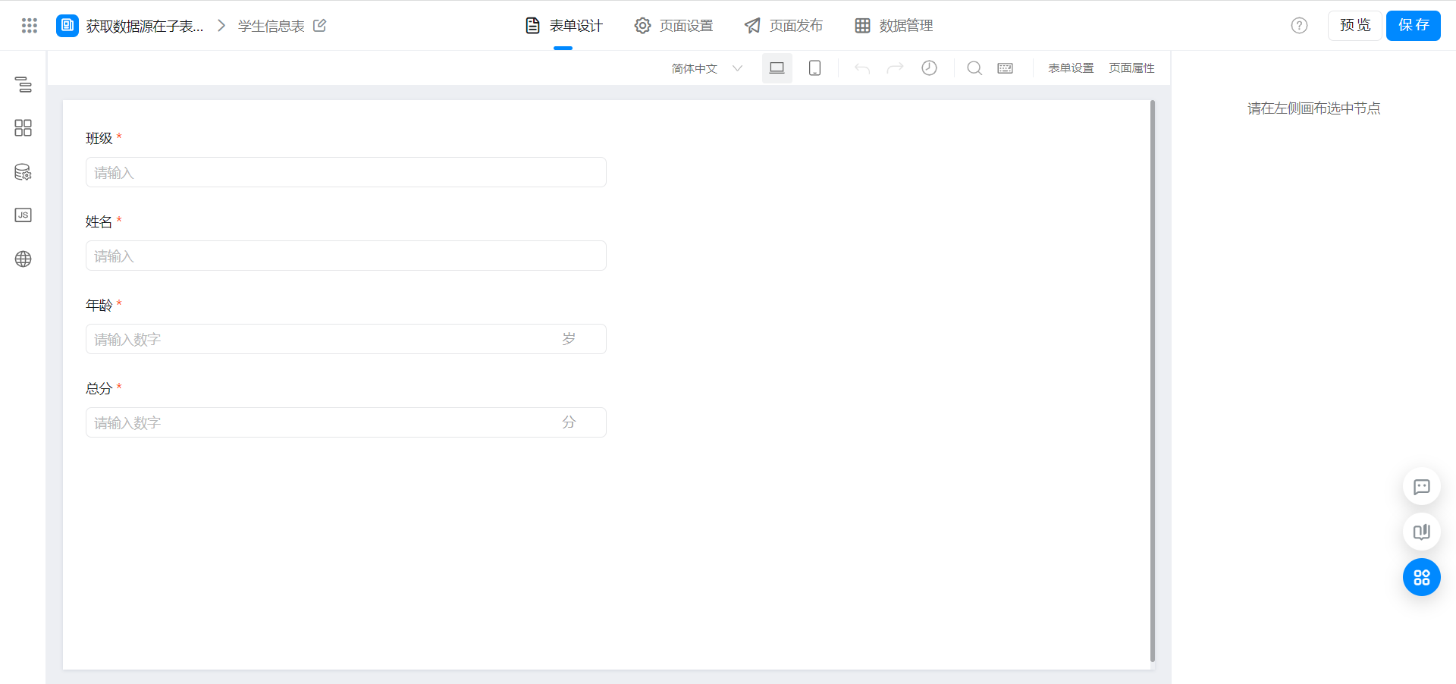Click the undo arrow
Image resolution: width=1456 pixels, height=684 pixels.
[862, 68]
